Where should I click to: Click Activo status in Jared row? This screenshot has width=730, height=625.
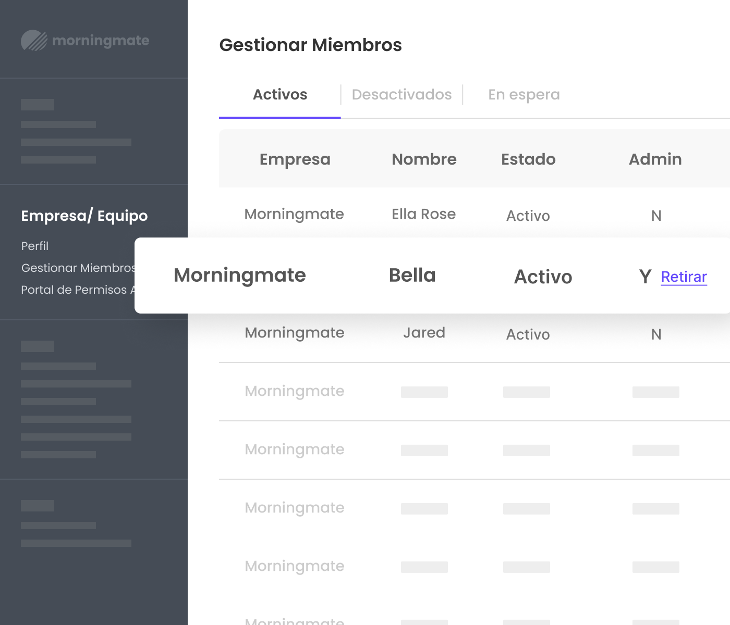pyautogui.click(x=528, y=334)
